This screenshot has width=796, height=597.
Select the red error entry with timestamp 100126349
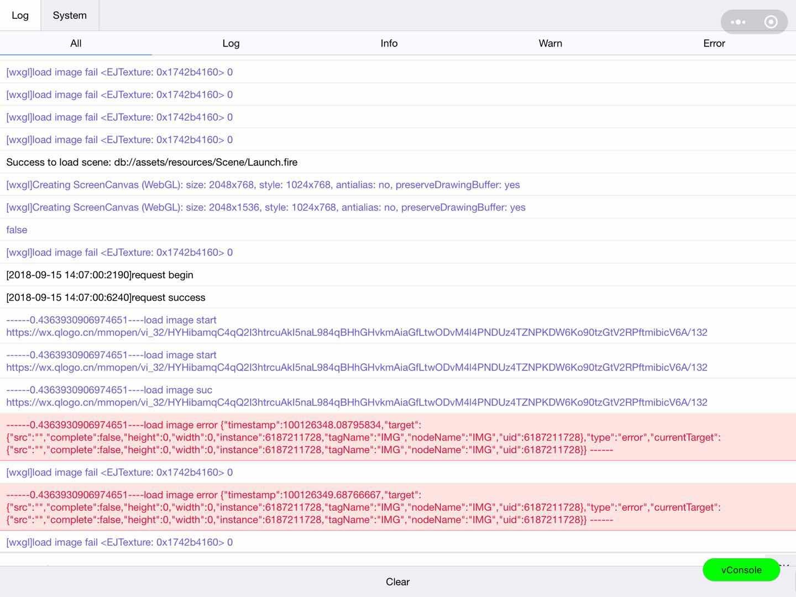click(363, 507)
